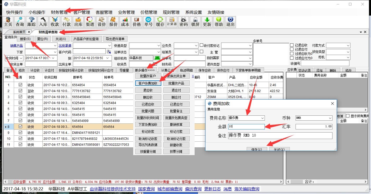Click the 锁屏 lock screen icon
This screenshot has width=371, height=194.
click(195, 22)
